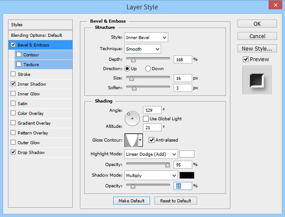
Task: Click the Depth value field 168
Action: [183, 59]
